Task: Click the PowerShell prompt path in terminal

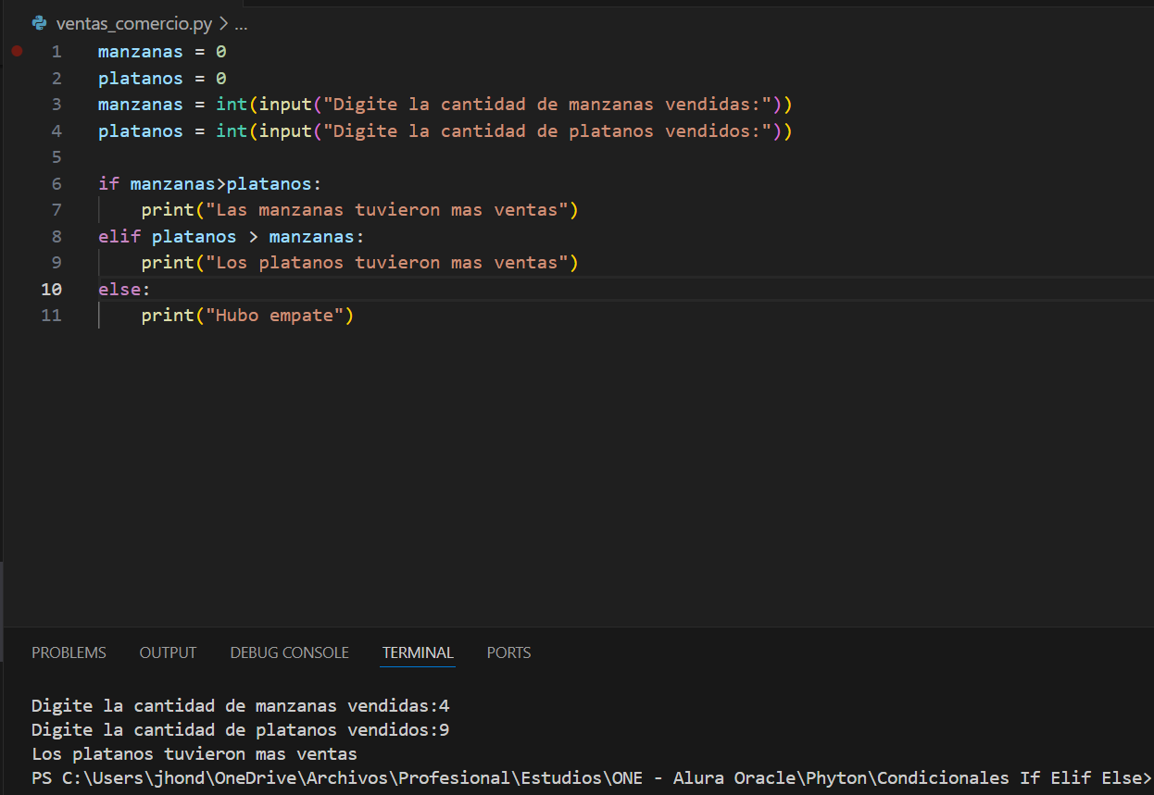Action: coord(593,777)
